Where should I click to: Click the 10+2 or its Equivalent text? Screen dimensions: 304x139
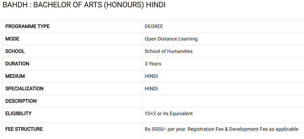tap(168, 113)
